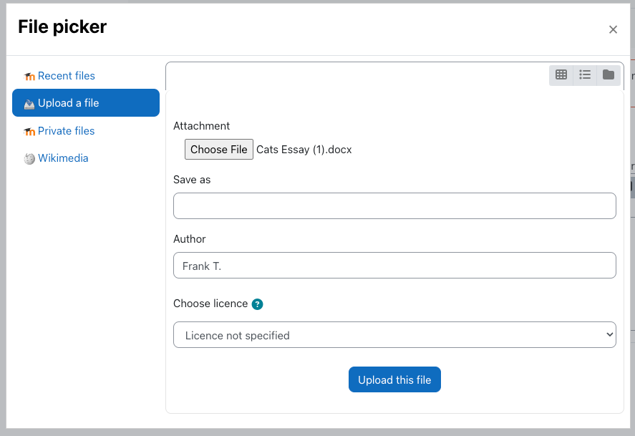Open the Wikimedia repository

[x=63, y=158]
